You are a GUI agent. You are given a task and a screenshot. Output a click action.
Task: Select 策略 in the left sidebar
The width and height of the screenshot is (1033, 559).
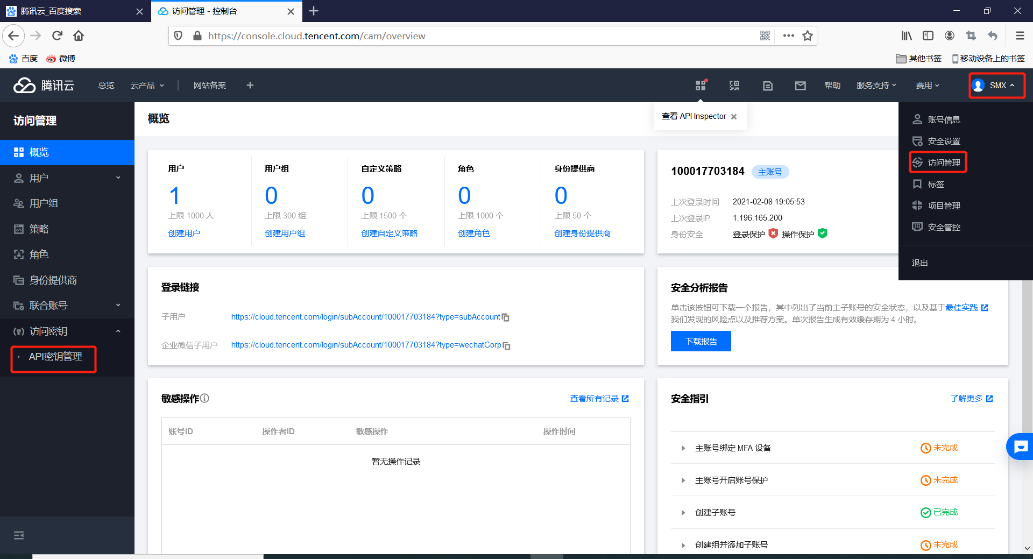(39, 229)
